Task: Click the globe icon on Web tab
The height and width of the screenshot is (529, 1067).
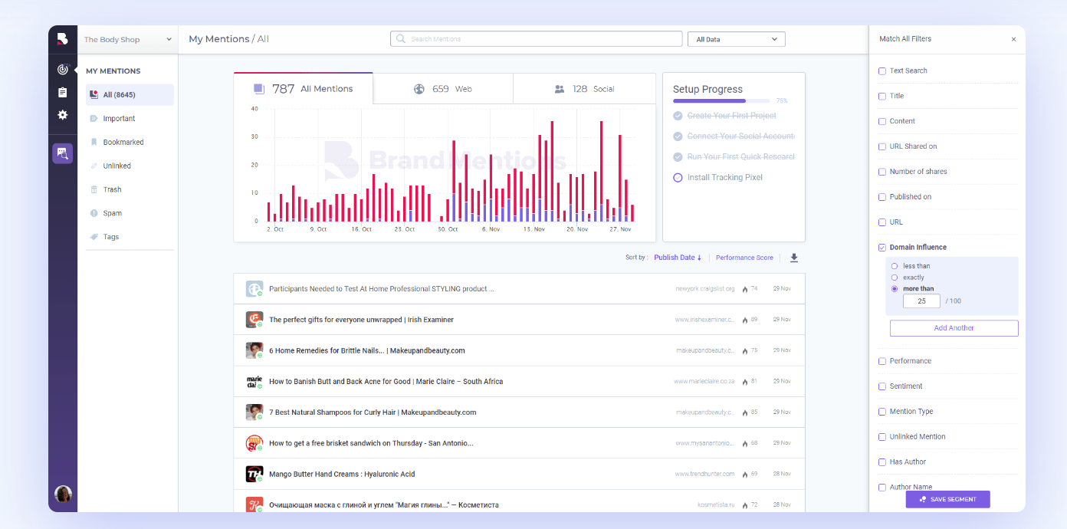Action: click(419, 89)
